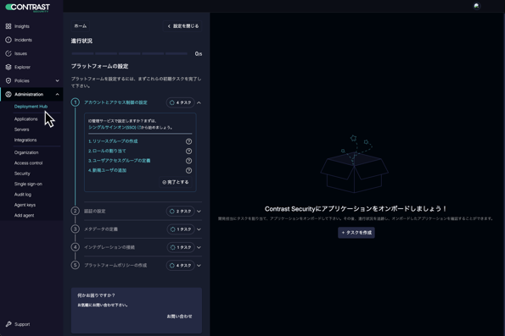The image size is (505, 336).
Task: Collapse アカウントとアクセス制御の設定 section
Action: click(x=199, y=102)
